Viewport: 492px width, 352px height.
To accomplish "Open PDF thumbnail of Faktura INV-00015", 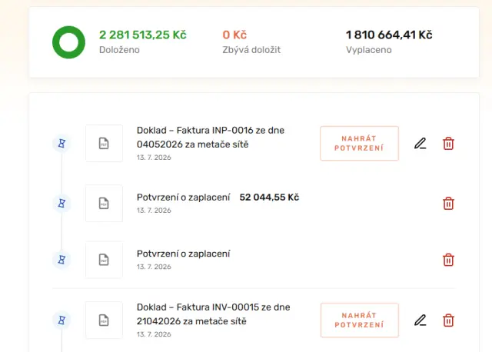I will coord(104,320).
